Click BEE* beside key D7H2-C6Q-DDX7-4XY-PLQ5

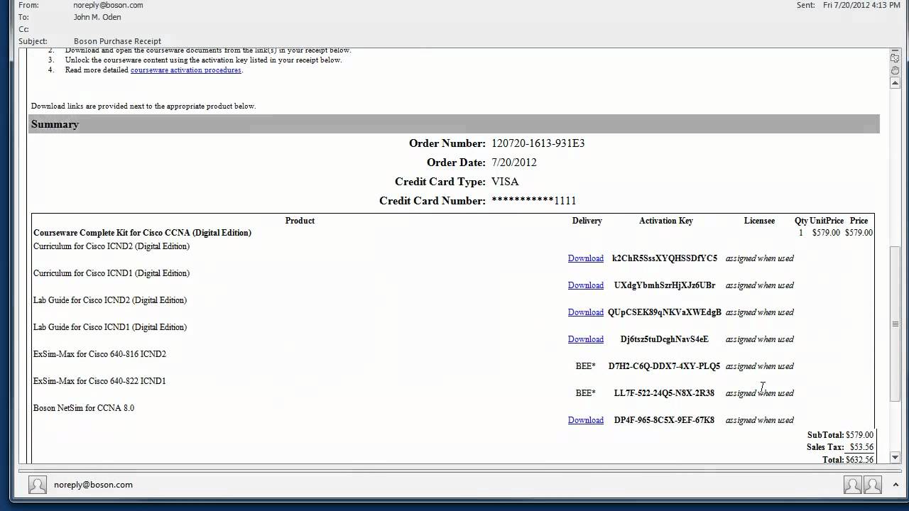point(586,366)
